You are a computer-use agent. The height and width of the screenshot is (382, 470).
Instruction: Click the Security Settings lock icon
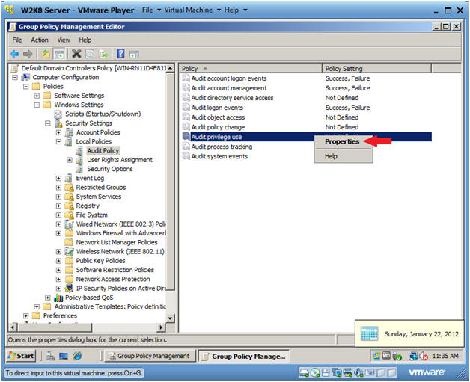point(58,123)
